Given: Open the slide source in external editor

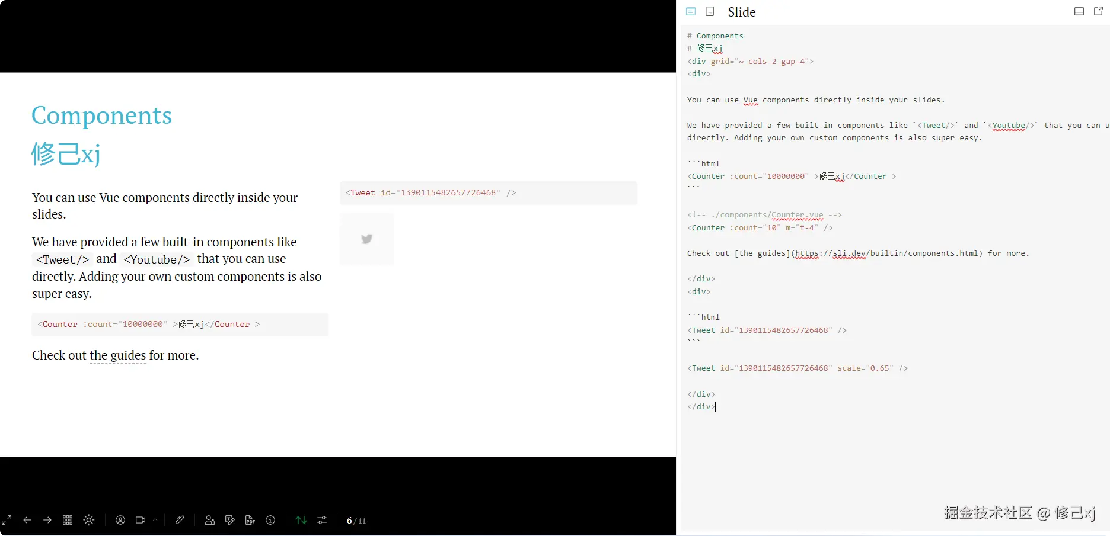Looking at the screenshot, I should tap(1098, 11).
